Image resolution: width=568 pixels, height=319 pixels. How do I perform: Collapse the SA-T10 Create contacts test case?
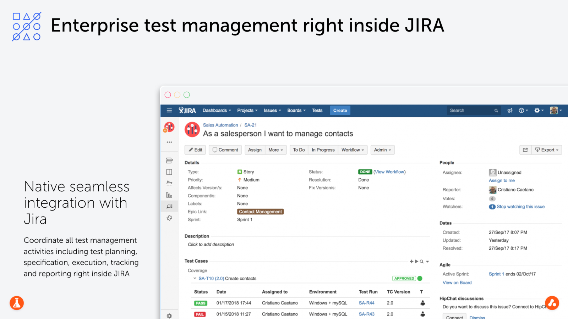point(195,279)
